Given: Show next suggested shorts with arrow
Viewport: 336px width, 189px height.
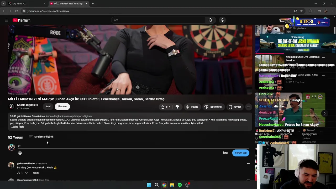Looking at the screenshot, I should (x=324, y=113).
